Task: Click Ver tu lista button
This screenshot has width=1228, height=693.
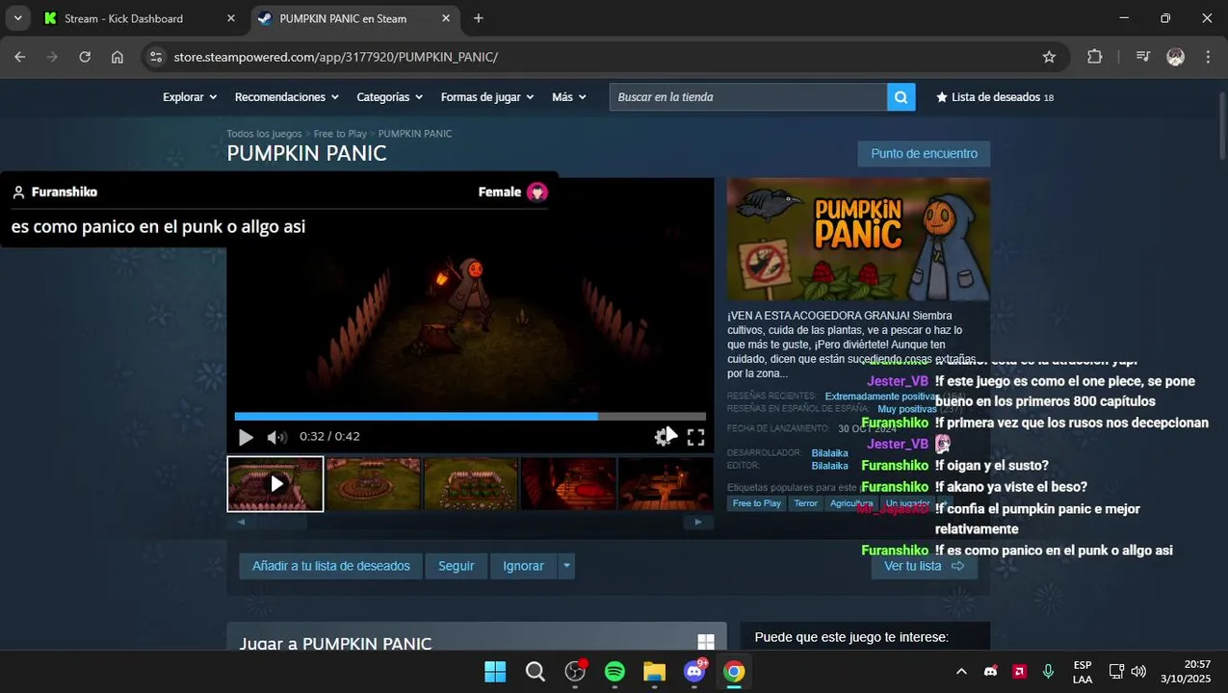Action: point(924,566)
